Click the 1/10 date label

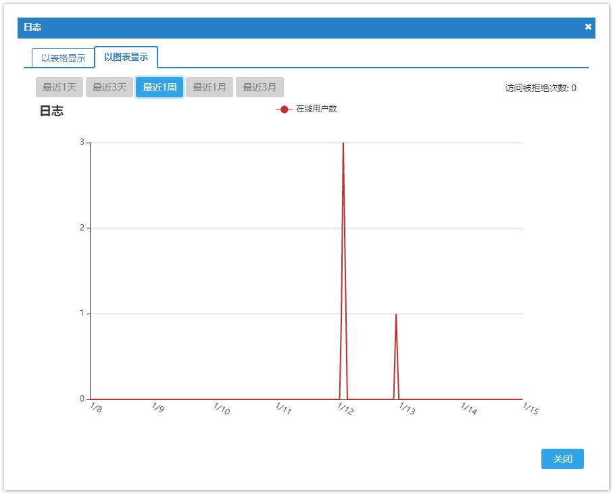[222, 408]
